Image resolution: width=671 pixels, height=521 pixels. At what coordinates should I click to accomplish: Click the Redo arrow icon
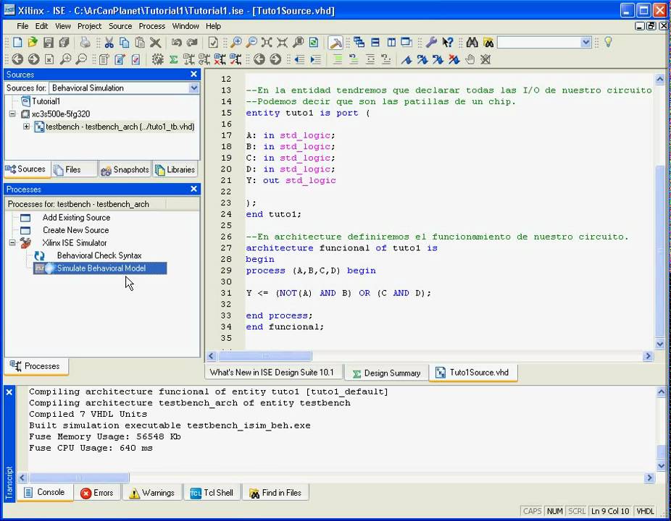pos(192,42)
